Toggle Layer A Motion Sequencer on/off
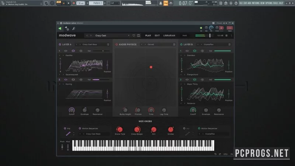295x166 pixels. point(80,128)
